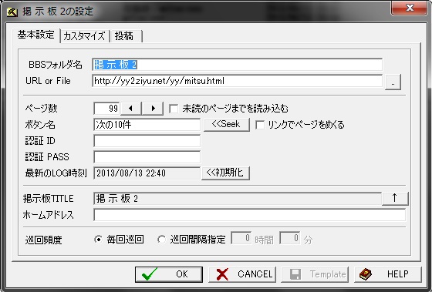This screenshot has width=432, height=292.
Task: Click the BBSフォルダ名 input field
Action: click(x=238, y=65)
